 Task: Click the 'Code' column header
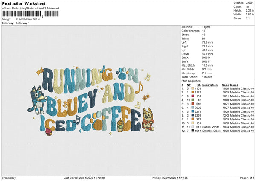point(225,85)
